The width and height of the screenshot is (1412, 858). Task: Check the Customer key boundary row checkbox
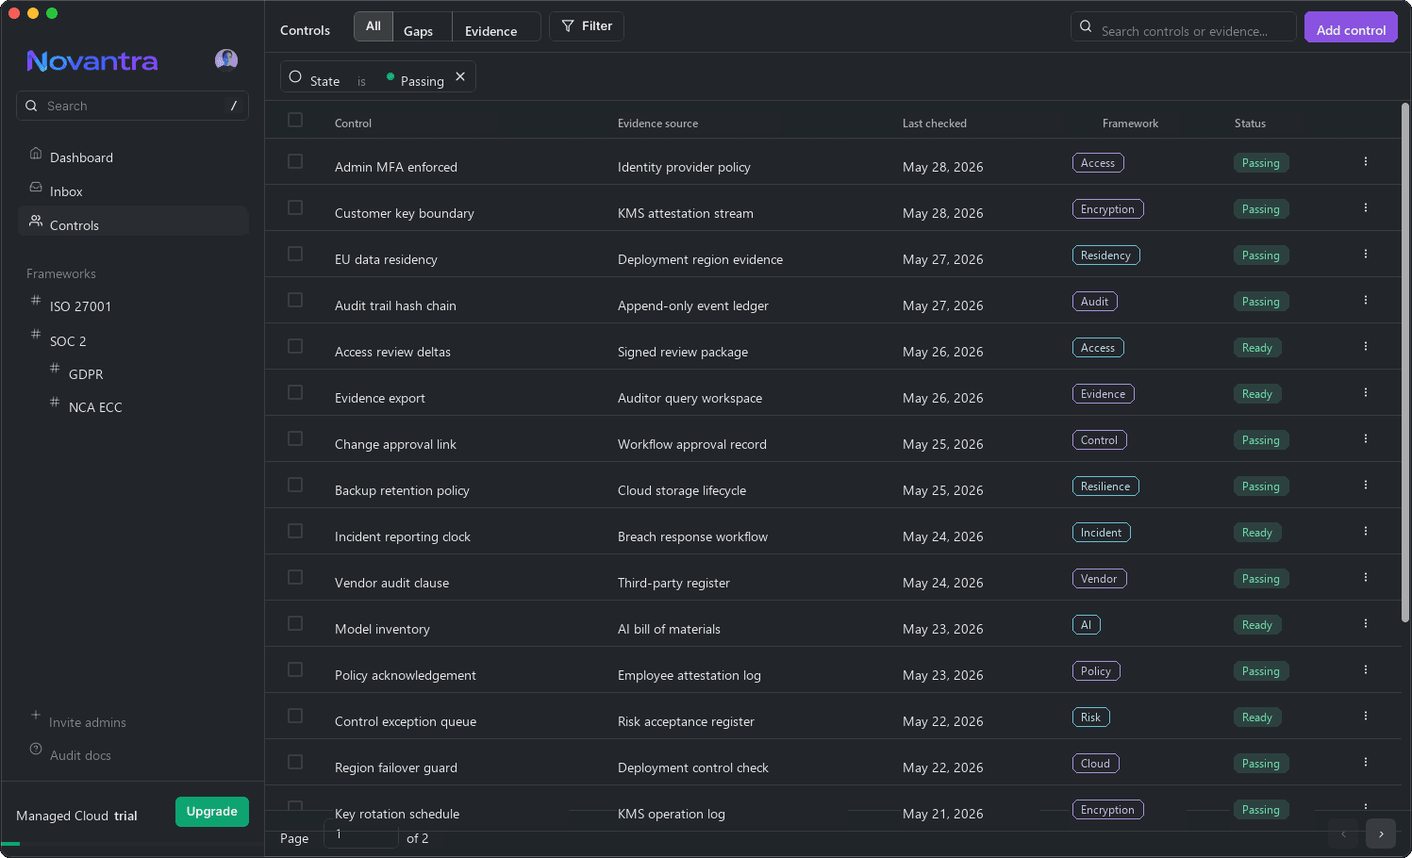[295, 207]
